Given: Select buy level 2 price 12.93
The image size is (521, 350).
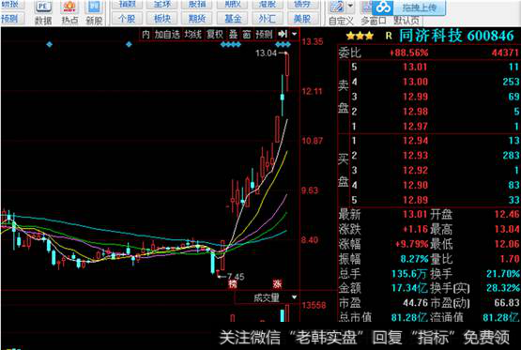Looking at the screenshot, I should 415,156.
